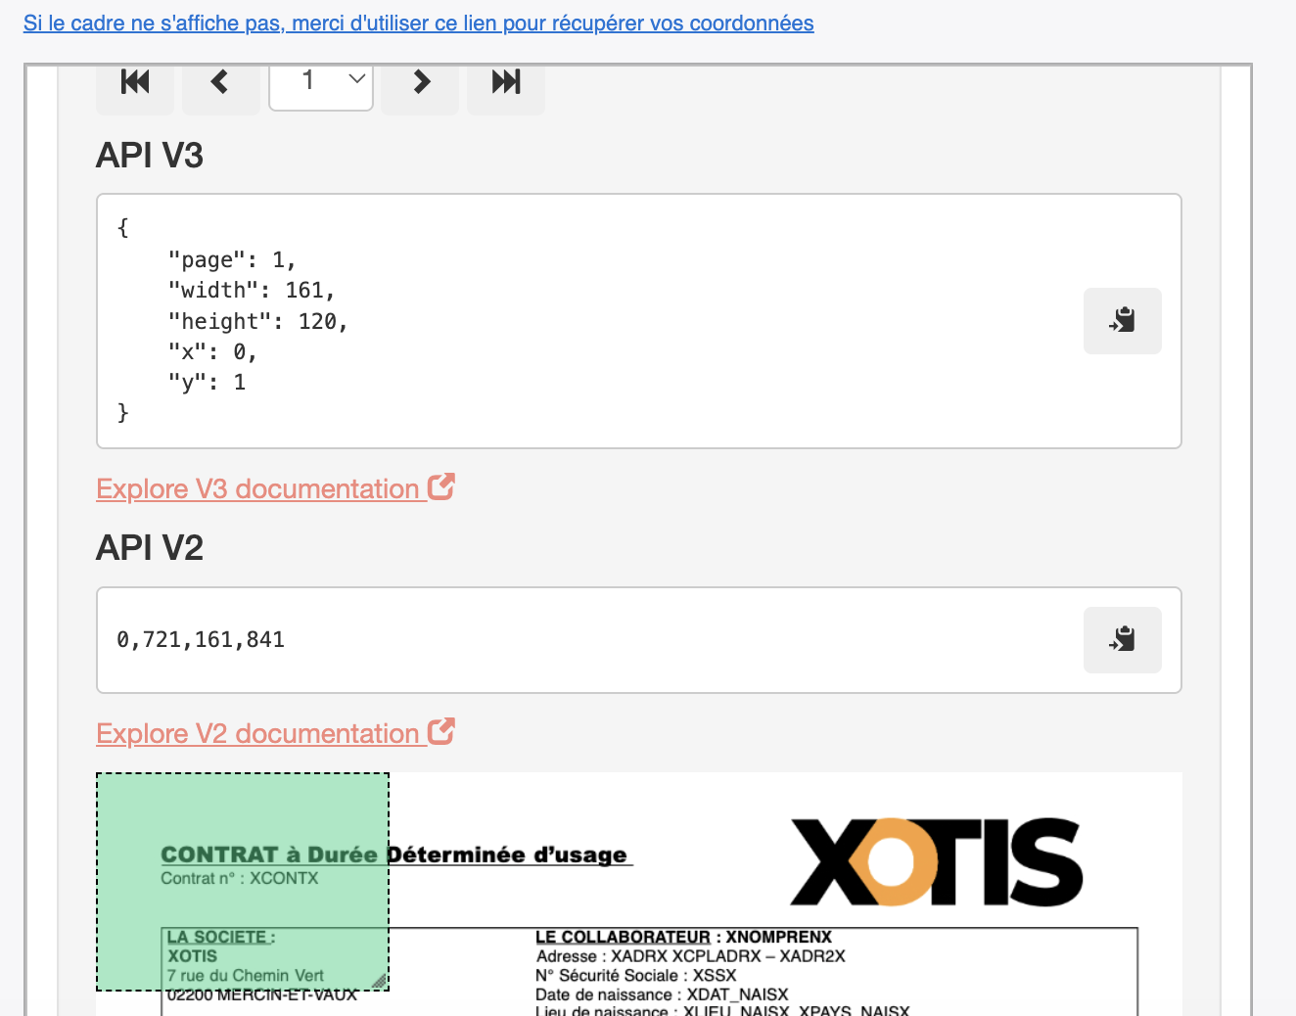Viewport: 1296px width, 1016px height.
Task: Copy the API V3 JSON coordinates
Action: [x=1122, y=321]
